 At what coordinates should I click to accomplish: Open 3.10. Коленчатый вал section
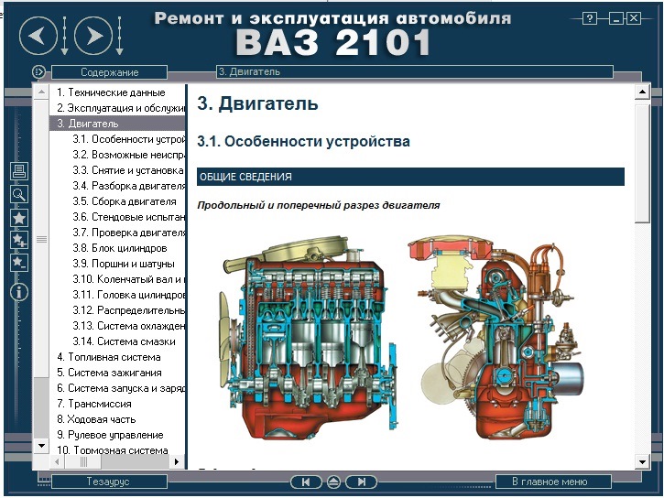point(129,279)
